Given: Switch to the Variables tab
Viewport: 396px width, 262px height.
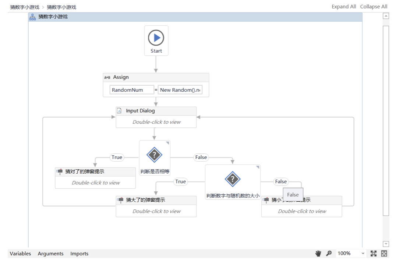Looking at the screenshot, I should point(20,254).
